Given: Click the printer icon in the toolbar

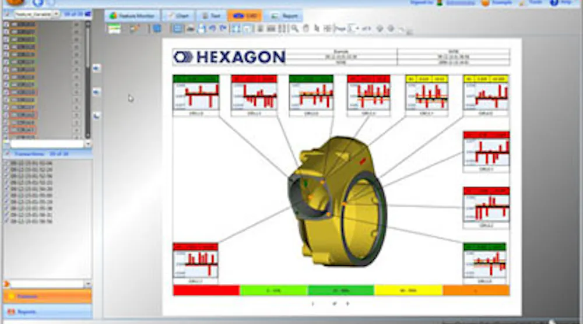Looking at the screenshot, I should pyautogui.click(x=191, y=29).
